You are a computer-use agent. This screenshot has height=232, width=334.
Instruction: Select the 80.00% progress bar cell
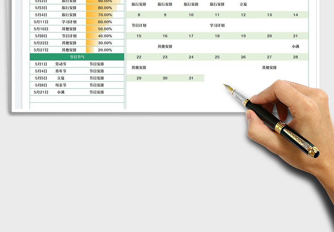(x=105, y=8)
